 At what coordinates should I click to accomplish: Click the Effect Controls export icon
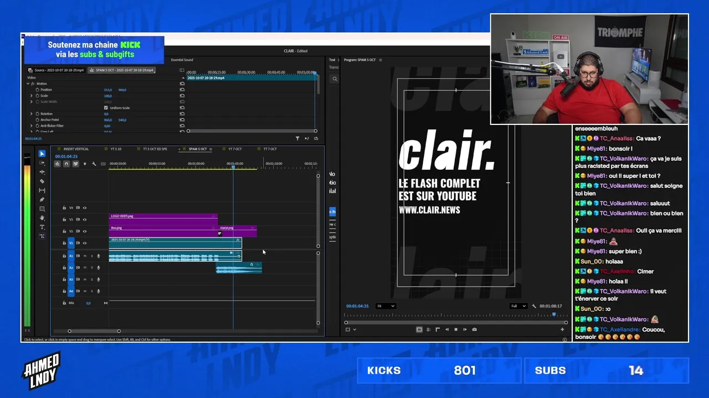pyautogui.click(x=316, y=138)
